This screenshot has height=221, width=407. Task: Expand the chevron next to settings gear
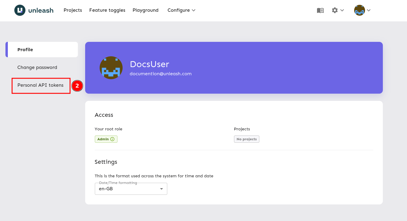click(x=342, y=10)
